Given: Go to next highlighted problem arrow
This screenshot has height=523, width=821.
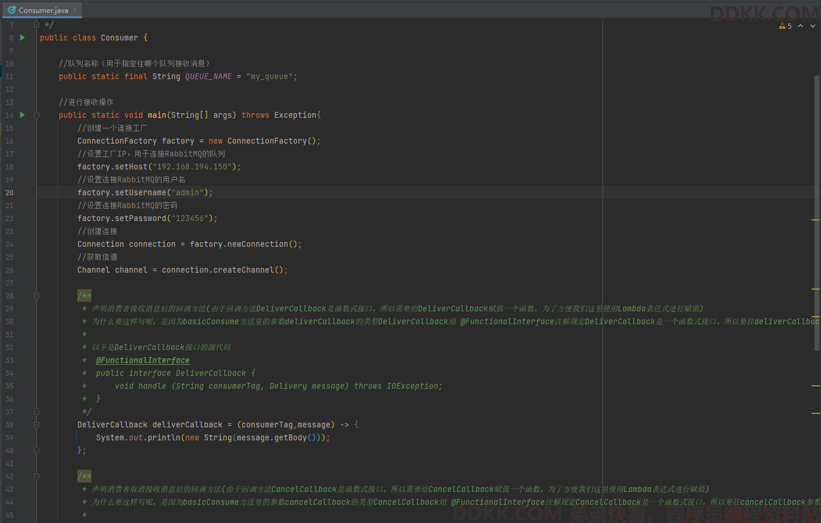Looking at the screenshot, I should point(813,26).
